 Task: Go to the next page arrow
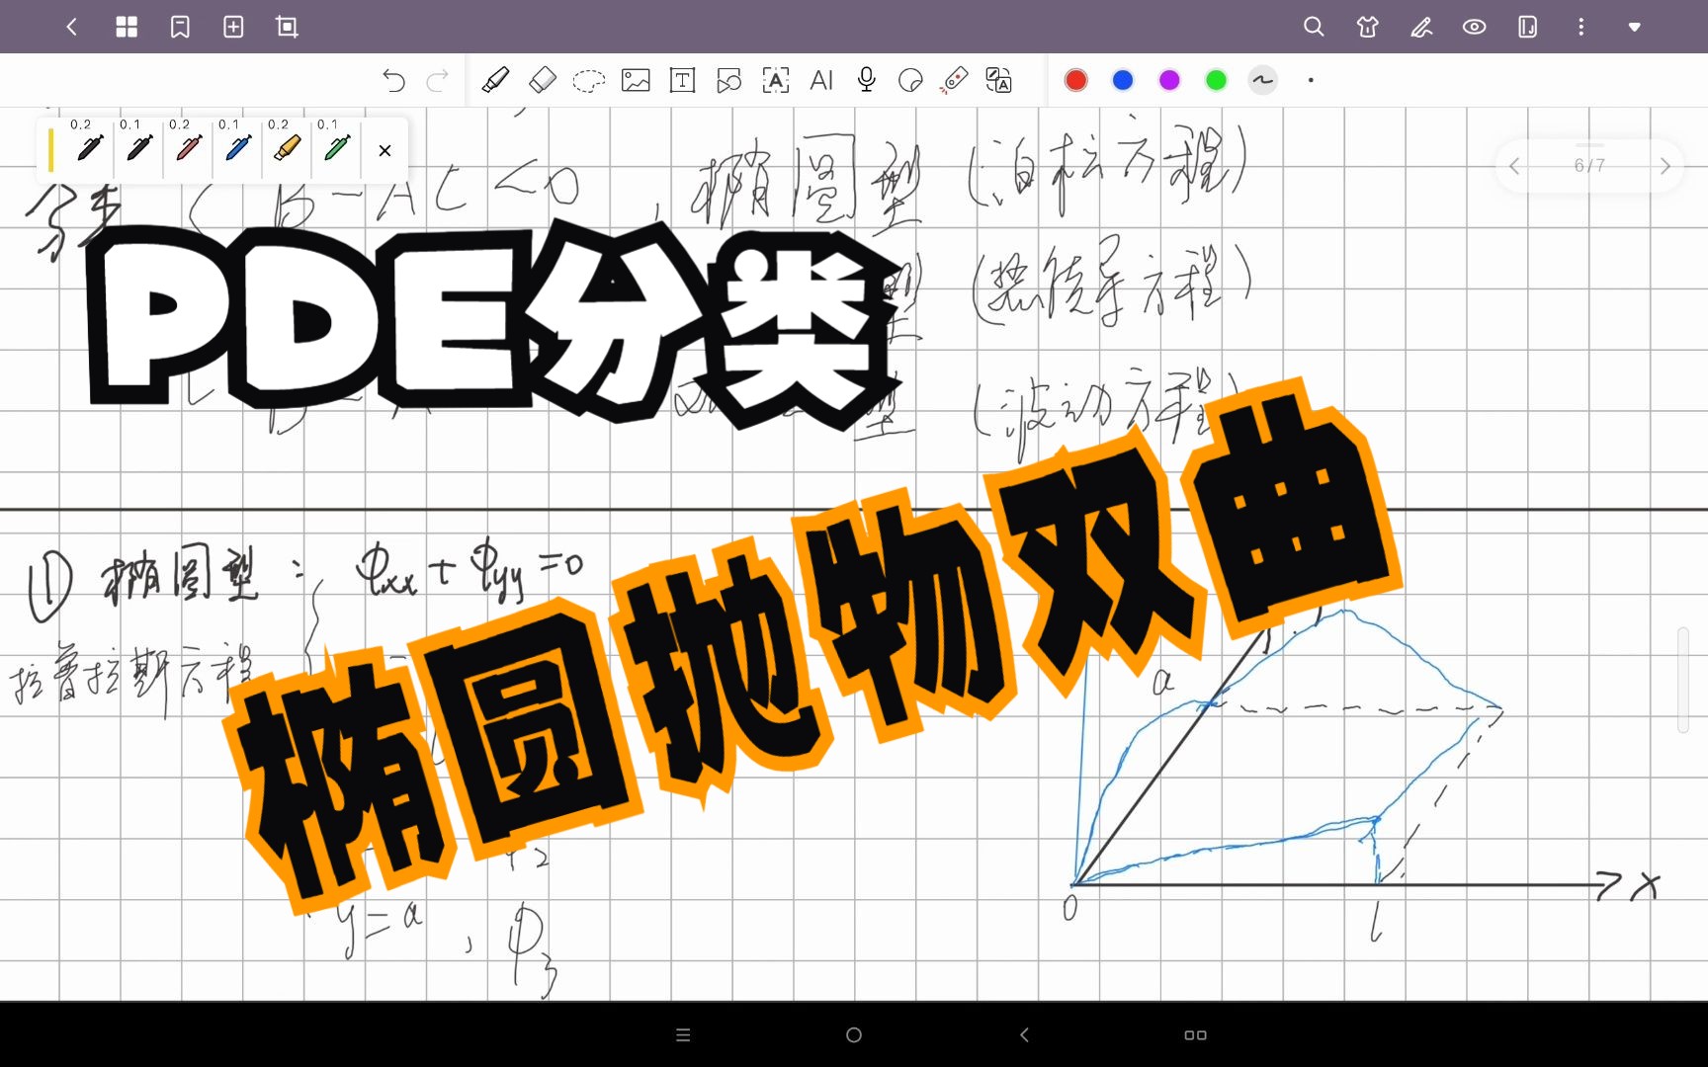pyautogui.click(x=1665, y=166)
